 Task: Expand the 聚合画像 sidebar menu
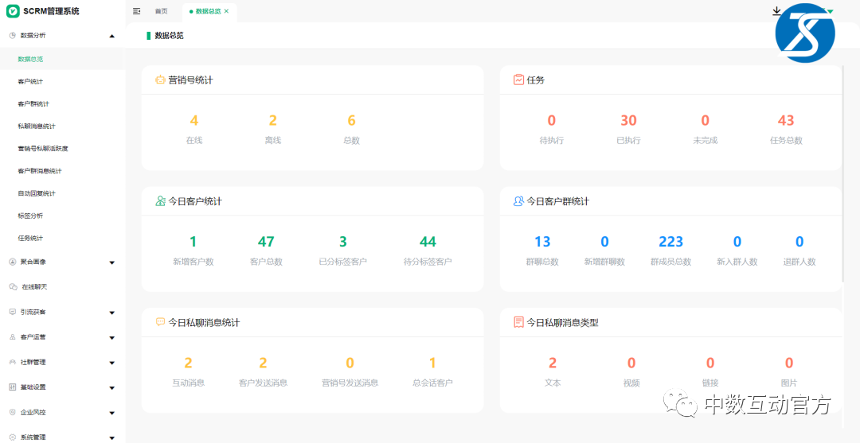coord(111,262)
